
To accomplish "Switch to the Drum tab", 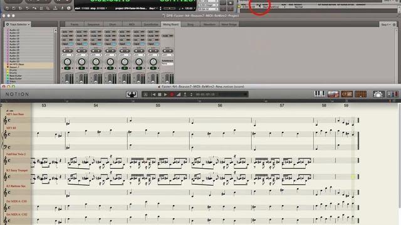I will click(x=113, y=24).
